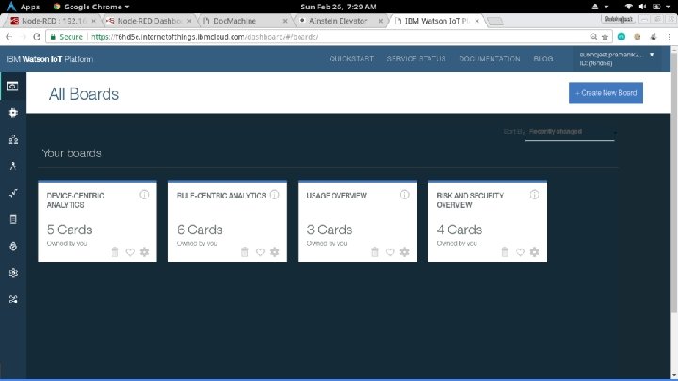Open the Apps icon in sidebar
This screenshot has height=381, width=678.
coord(13,166)
